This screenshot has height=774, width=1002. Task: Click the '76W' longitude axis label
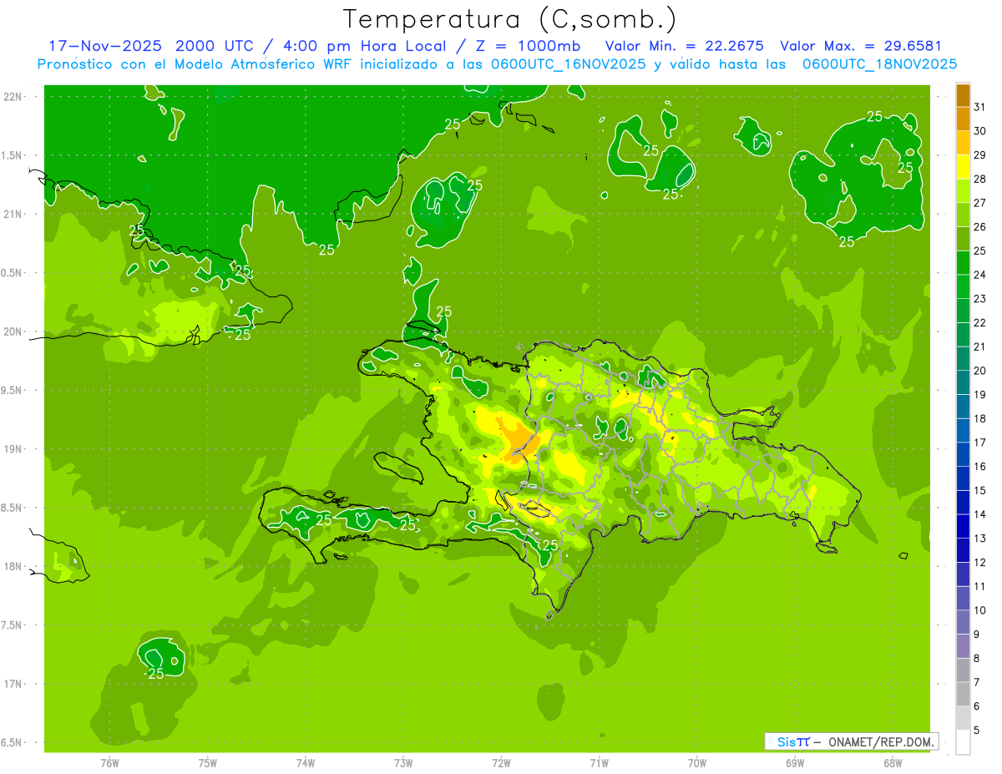pos(109,763)
